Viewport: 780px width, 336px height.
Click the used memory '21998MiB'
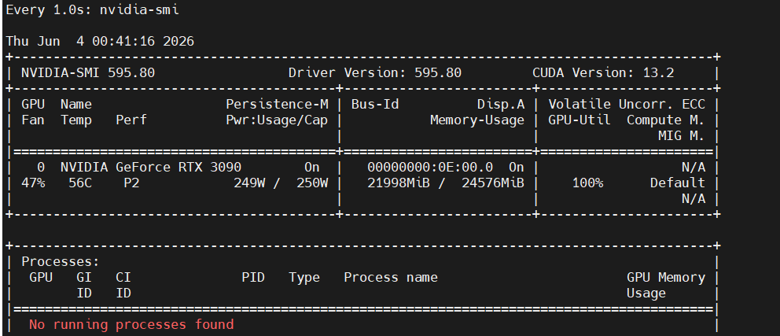[x=399, y=183]
